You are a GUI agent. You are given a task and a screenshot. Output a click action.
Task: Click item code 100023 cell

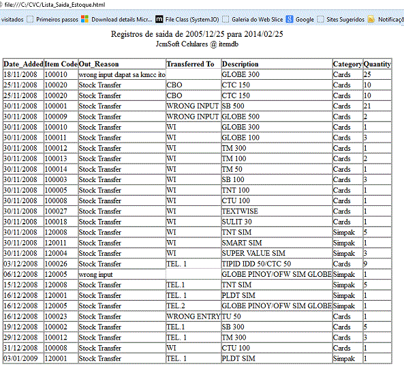click(x=61, y=316)
